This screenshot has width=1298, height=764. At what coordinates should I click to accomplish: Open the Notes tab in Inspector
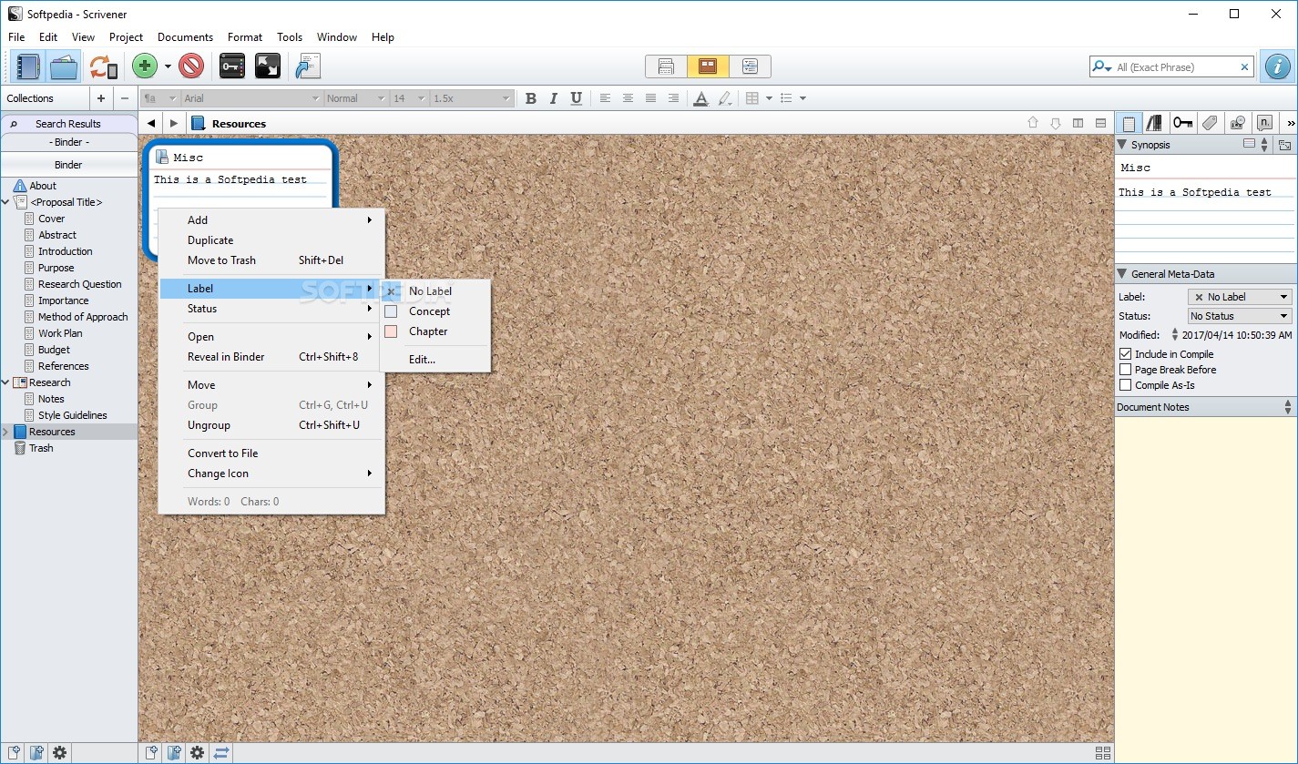(x=1129, y=123)
